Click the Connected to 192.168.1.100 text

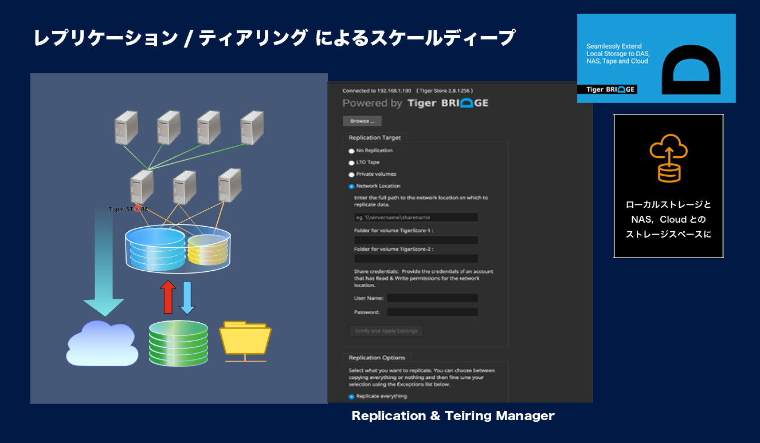pyautogui.click(x=408, y=90)
